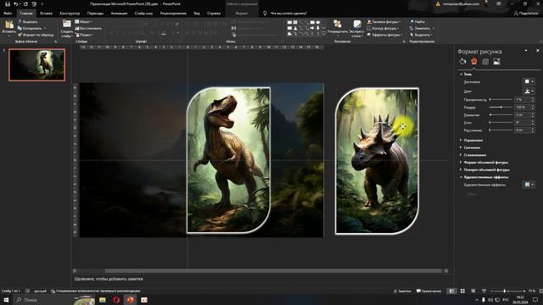Adjust the Размер shadow slider
543x305 pixels.
click(501, 108)
